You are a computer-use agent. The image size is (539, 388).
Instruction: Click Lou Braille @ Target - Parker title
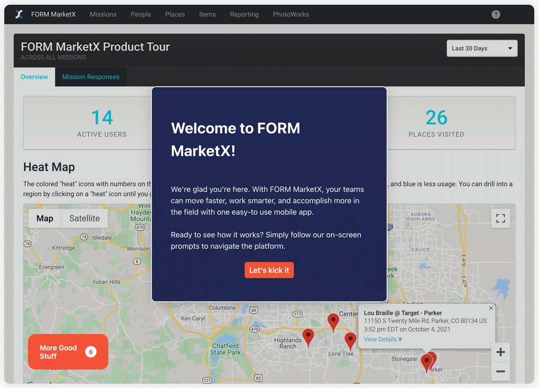tap(403, 313)
